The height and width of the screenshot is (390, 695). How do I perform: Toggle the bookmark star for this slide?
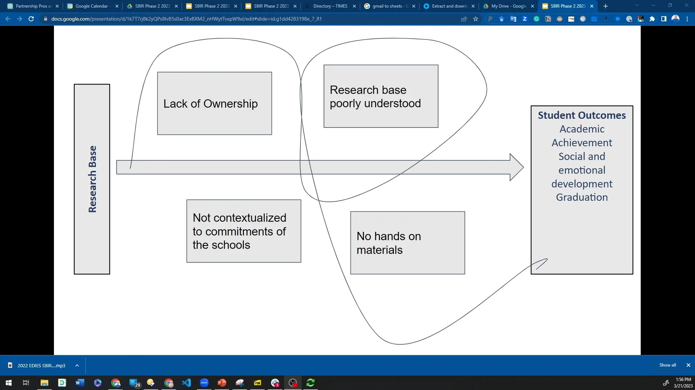476,19
